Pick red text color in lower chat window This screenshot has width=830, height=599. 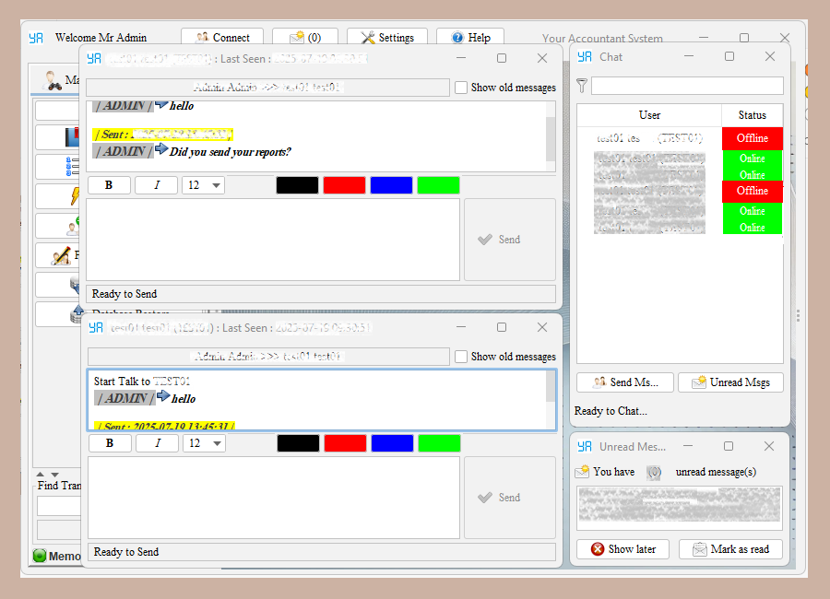click(x=345, y=443)
